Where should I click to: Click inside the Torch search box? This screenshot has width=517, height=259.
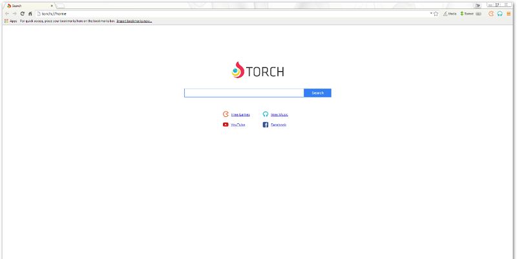(244, 93)
